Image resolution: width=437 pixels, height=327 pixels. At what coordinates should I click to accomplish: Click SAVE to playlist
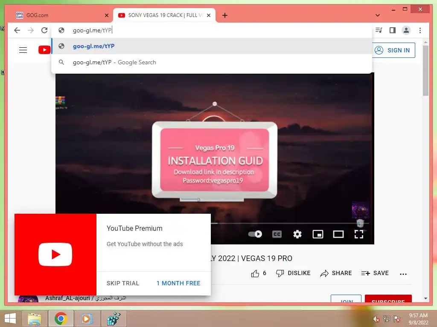[375, 273]
